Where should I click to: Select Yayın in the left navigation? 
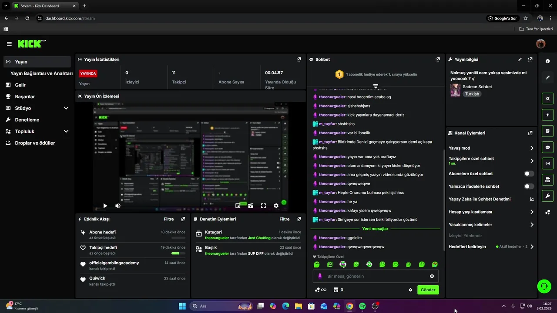[37, 62]
